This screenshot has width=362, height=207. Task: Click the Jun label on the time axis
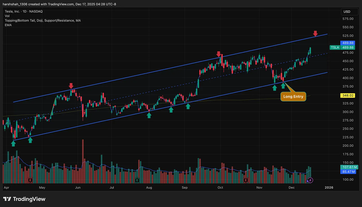click(x=78, y=188)
